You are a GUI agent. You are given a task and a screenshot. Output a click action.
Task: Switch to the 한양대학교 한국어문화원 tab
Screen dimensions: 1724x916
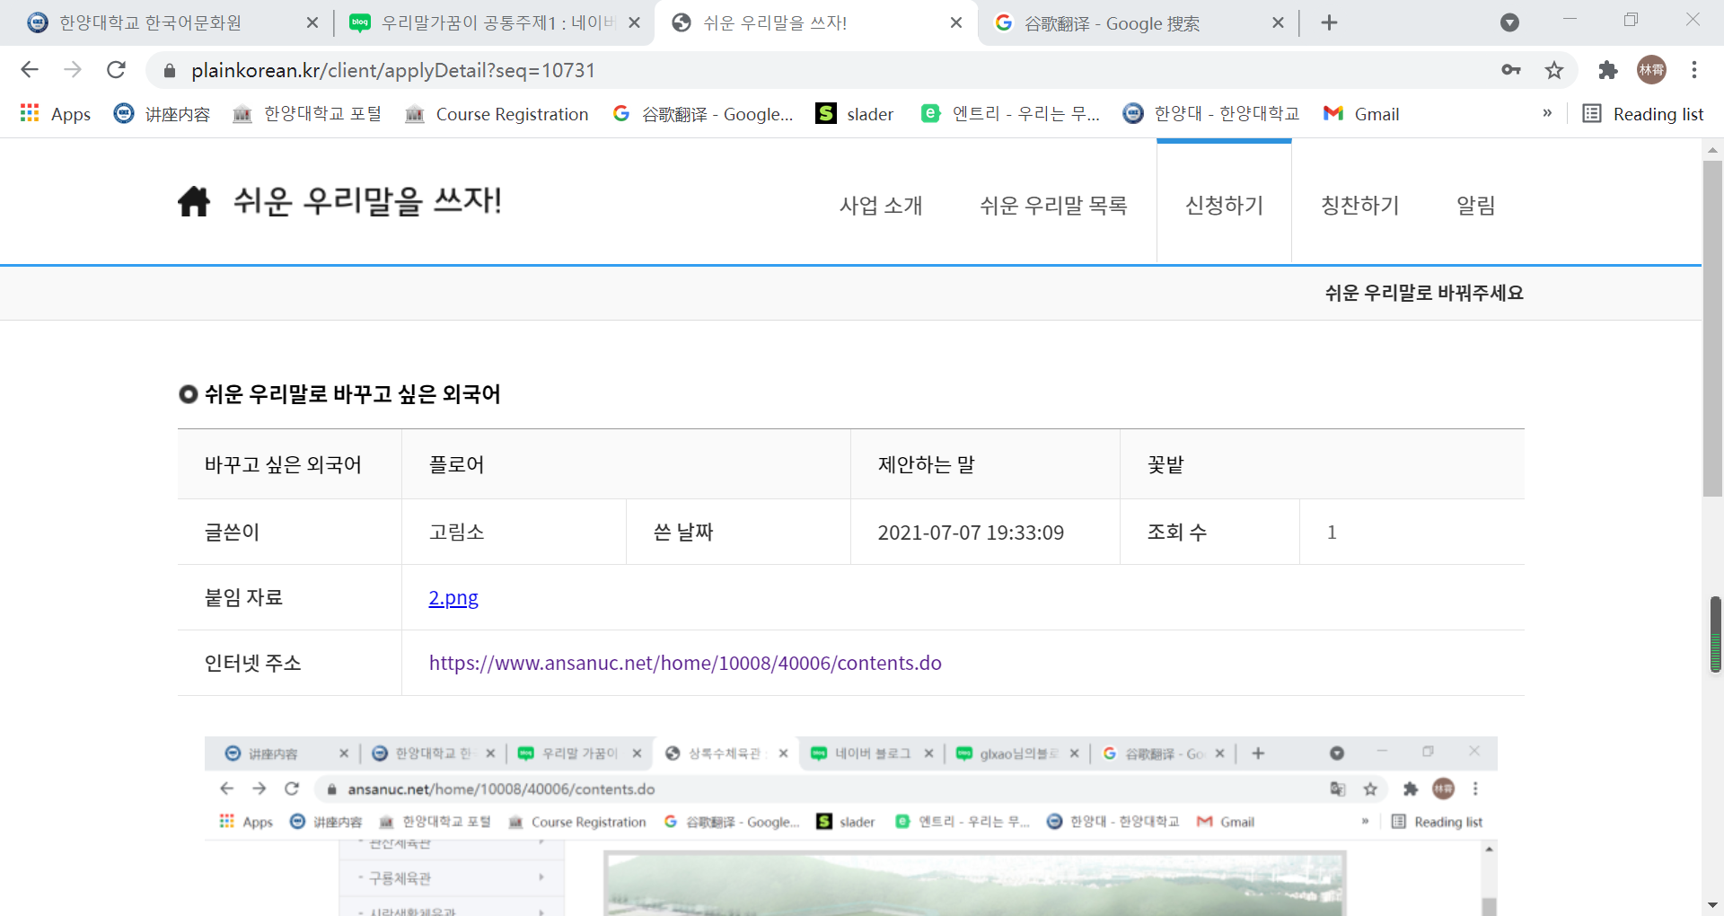pos(151,22)
